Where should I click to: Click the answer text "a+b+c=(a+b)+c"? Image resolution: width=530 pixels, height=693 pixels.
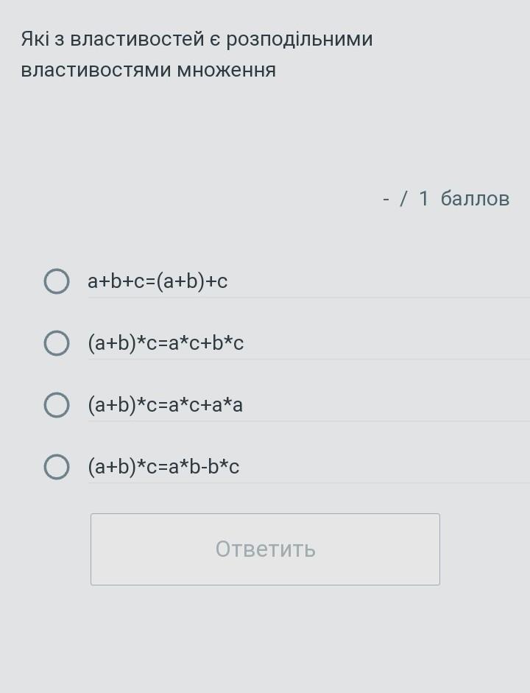pyautogui.click(x=158, y=281)
